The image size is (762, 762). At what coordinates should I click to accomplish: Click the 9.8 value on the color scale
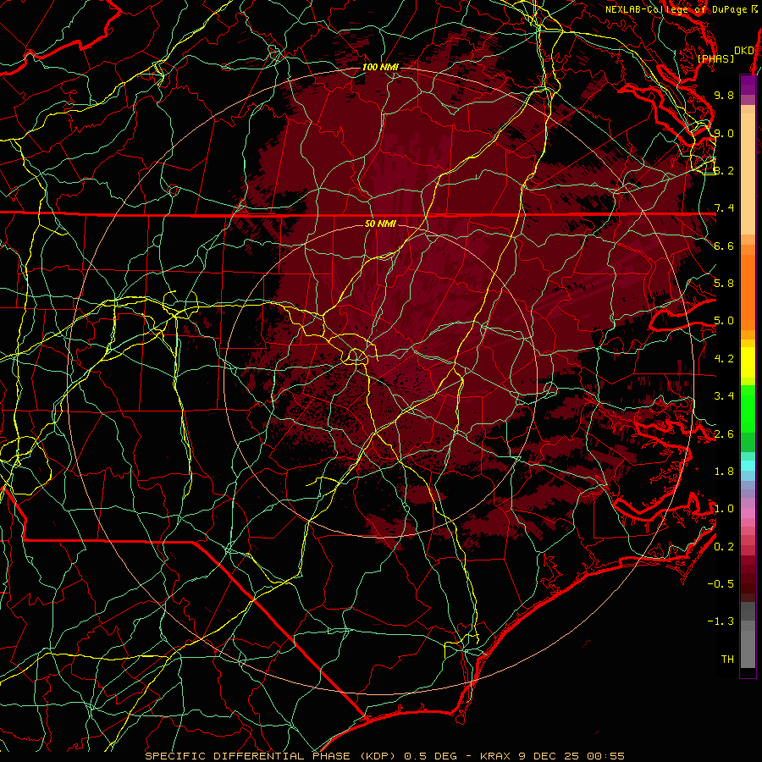[724, 95]
